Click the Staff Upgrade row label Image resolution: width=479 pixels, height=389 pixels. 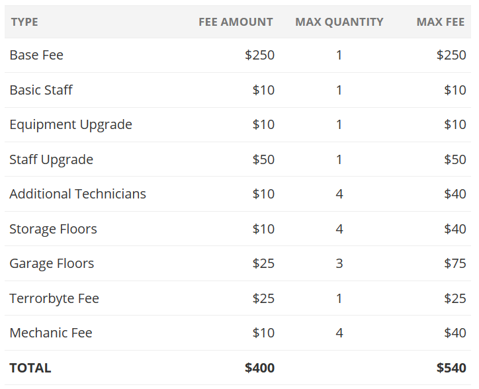tap(51, 159)
